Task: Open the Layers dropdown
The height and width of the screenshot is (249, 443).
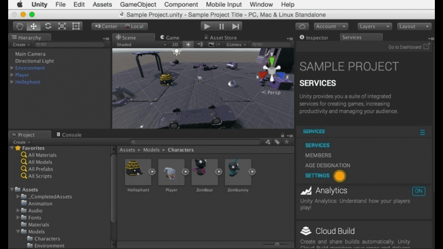Action: (x=374, y=26)
